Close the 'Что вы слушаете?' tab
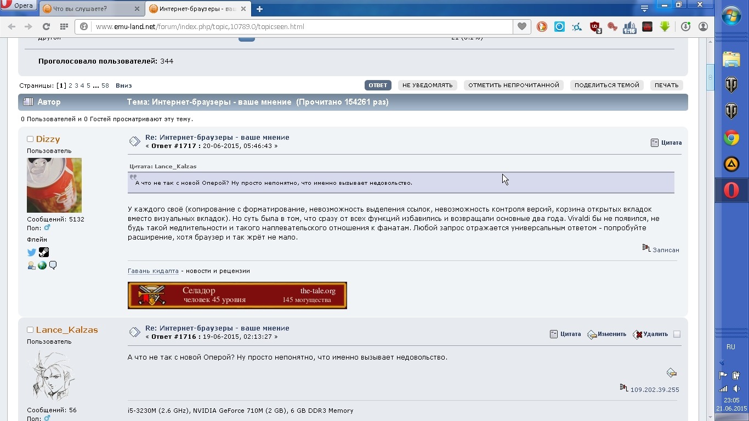 tap(137, 9)
